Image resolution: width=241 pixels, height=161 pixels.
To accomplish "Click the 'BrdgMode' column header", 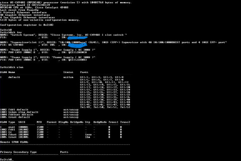I will tap(100, 122).
